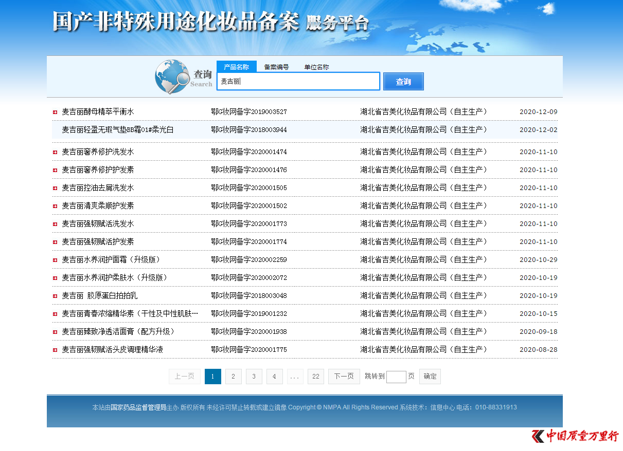Click date 2020-10-15
623x451 pixels.
[x=538, y=313]
